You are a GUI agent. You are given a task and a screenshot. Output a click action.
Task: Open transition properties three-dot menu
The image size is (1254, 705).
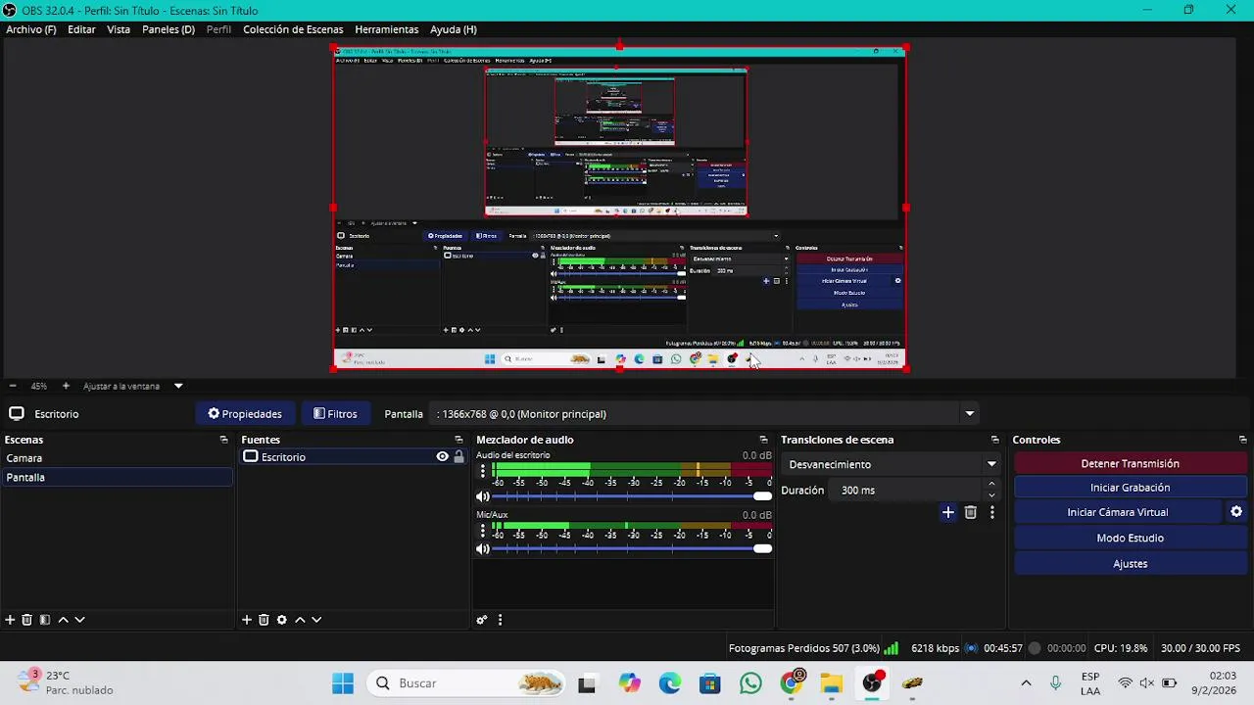click(x=991, y=512)
